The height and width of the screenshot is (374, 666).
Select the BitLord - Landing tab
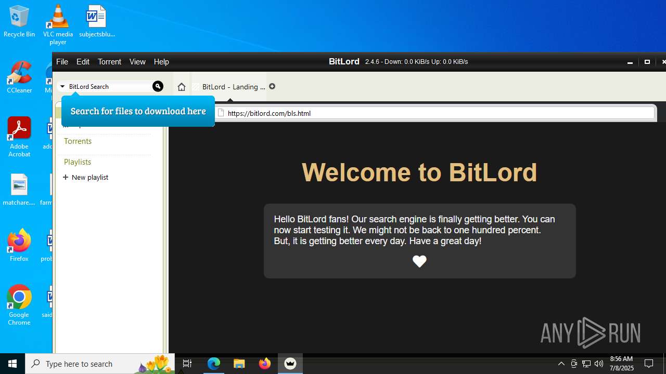pyautogui.click(x=229, y=87)
